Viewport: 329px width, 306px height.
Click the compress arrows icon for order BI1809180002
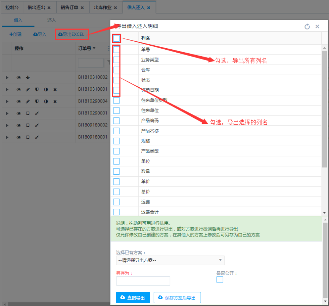pos(37,125)
